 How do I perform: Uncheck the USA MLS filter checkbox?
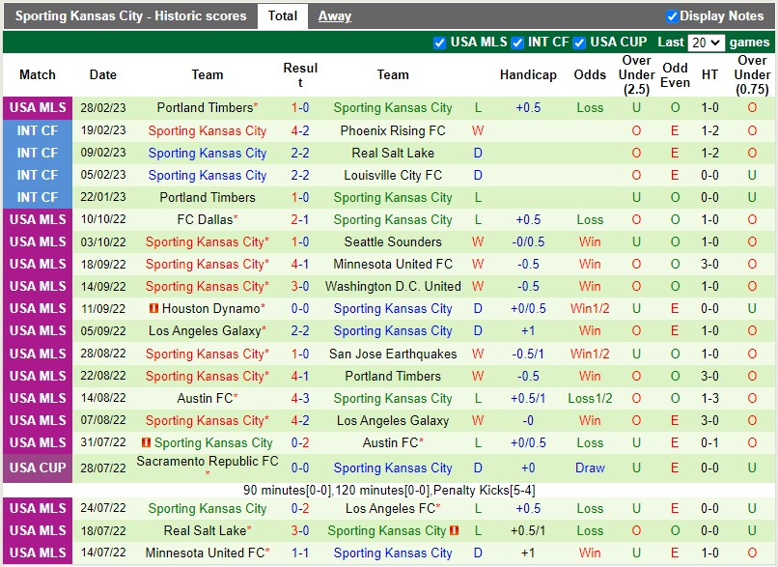[x=439, y=43]
